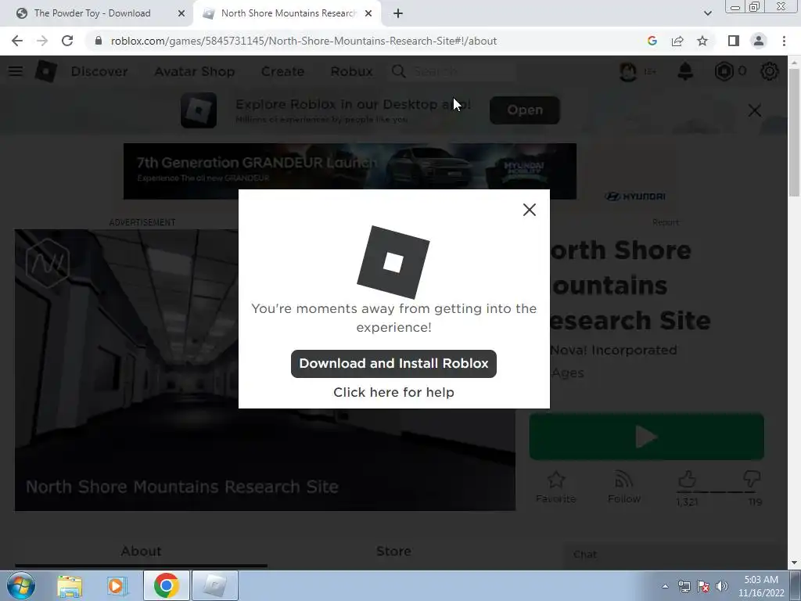Select North Shore Mountains Research tab
This screenshot has width=801, height=601.
point(288,13)
